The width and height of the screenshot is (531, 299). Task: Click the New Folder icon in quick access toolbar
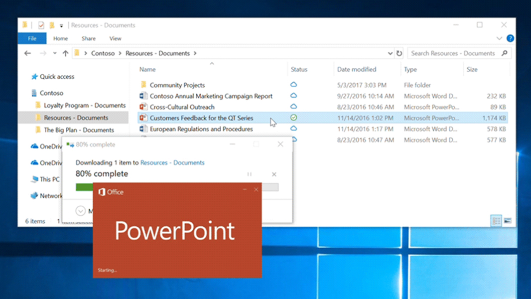point(52,25)
